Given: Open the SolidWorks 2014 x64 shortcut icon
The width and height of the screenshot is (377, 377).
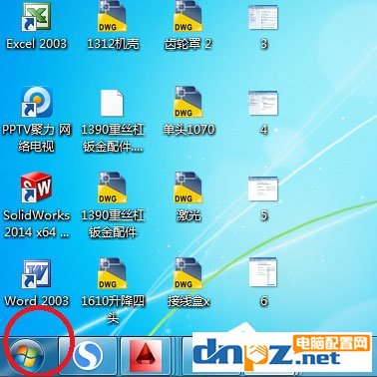Looking at the screenshot, I should pos(36,188).
